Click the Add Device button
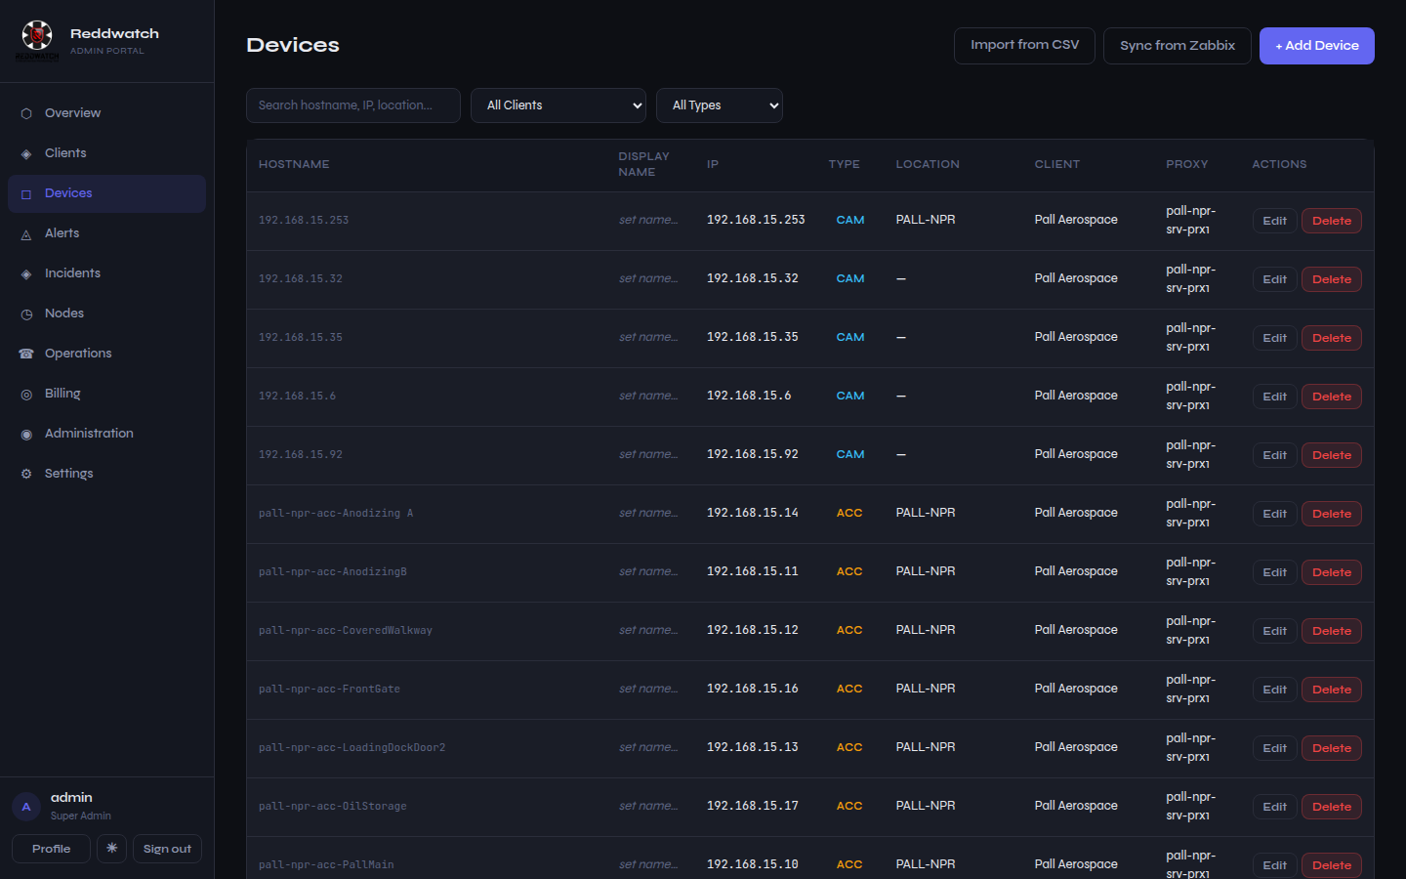 pos(1316,46)
